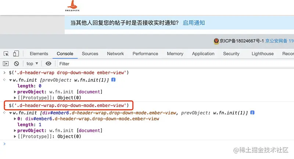Click the orange hat site logo

coord(72,6)
